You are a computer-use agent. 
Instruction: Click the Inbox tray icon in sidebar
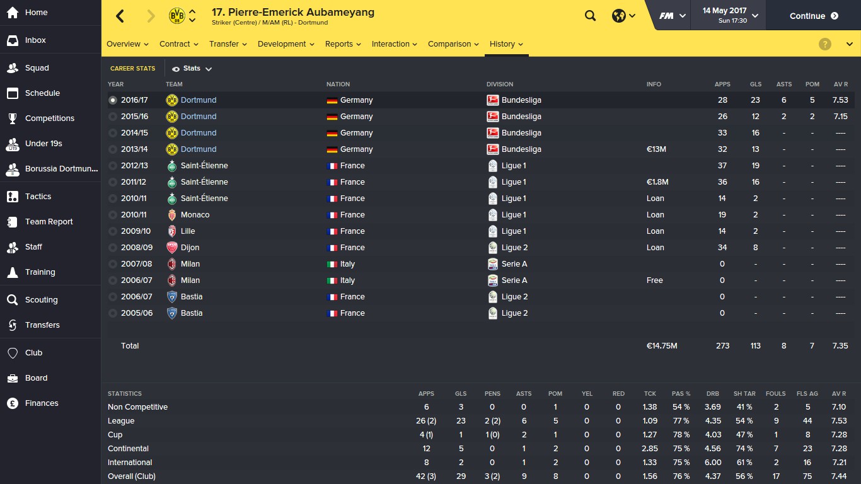tap(12, 40)
